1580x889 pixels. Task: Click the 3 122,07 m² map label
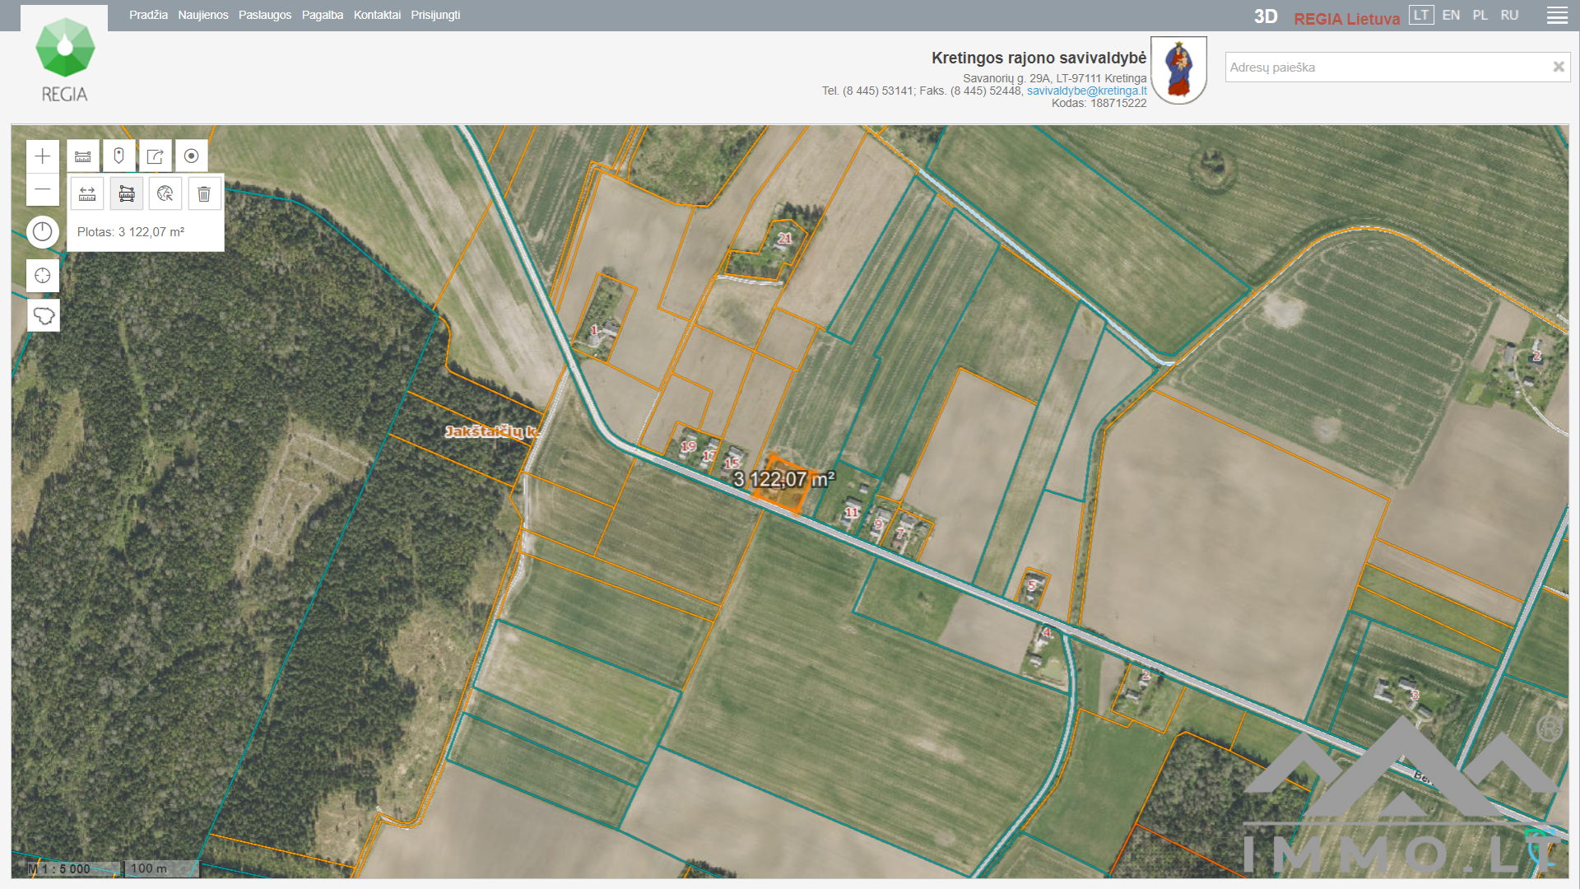[x=784, y=479]
